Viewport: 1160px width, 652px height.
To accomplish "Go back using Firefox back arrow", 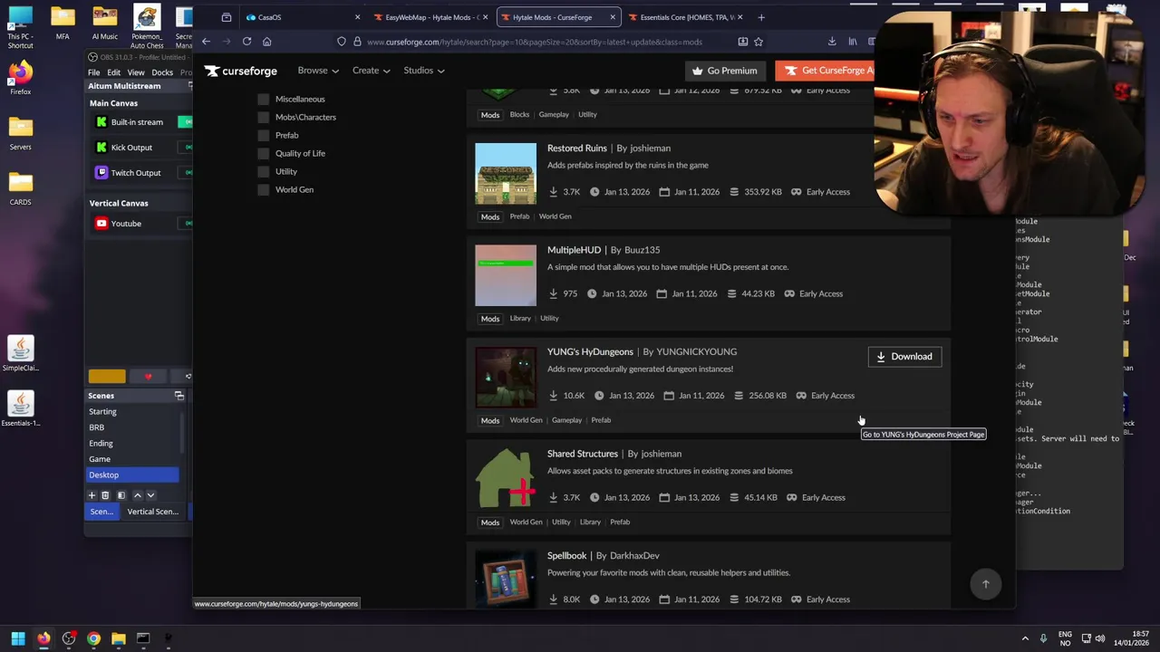I will click(207, 42).
